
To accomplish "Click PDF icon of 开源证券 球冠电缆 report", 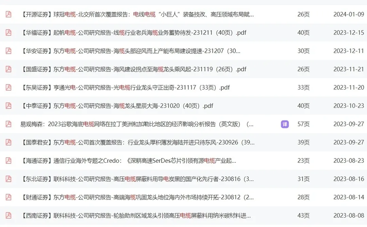I will pyautogui.click(x=8, y=14).
